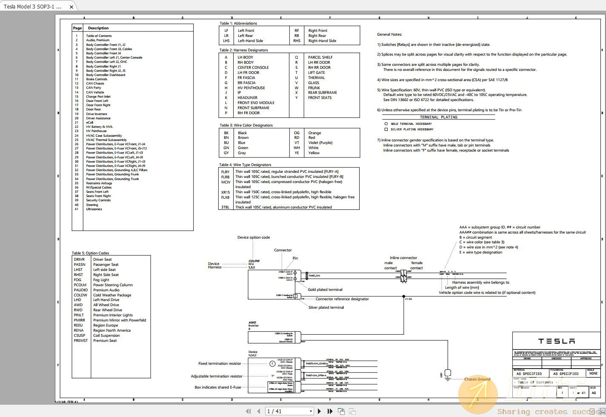Jump to the last page
Image resolution: width=606 pixels, height=417 pixels.
(x=330, y=411)
